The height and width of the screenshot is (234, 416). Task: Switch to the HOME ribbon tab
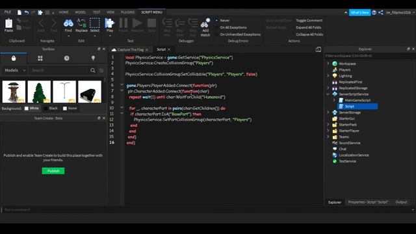(64, 12)
